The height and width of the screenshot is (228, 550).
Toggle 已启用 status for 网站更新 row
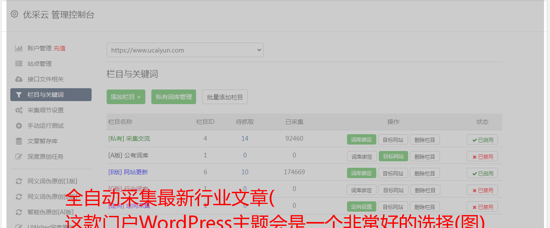click(x=482, y=173)
